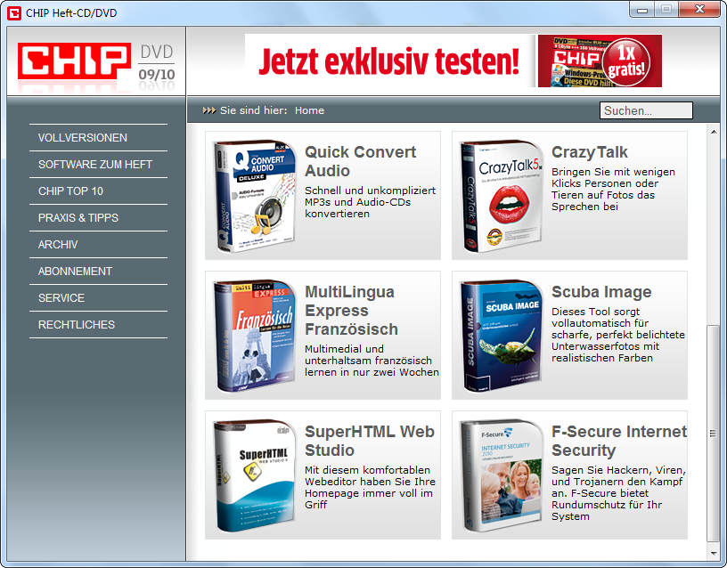Screen dimensions: 727x568
Task: Click the Home breadcrumb link
Action: (x=309, y=110)
